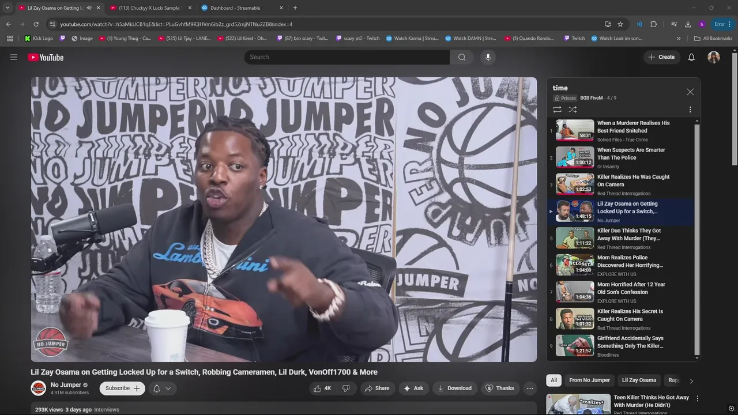
Task: Open 'Mom Horrified After 12 Year Old Son's Confession'
Action: pyautogui.click(x=620, y=292)
